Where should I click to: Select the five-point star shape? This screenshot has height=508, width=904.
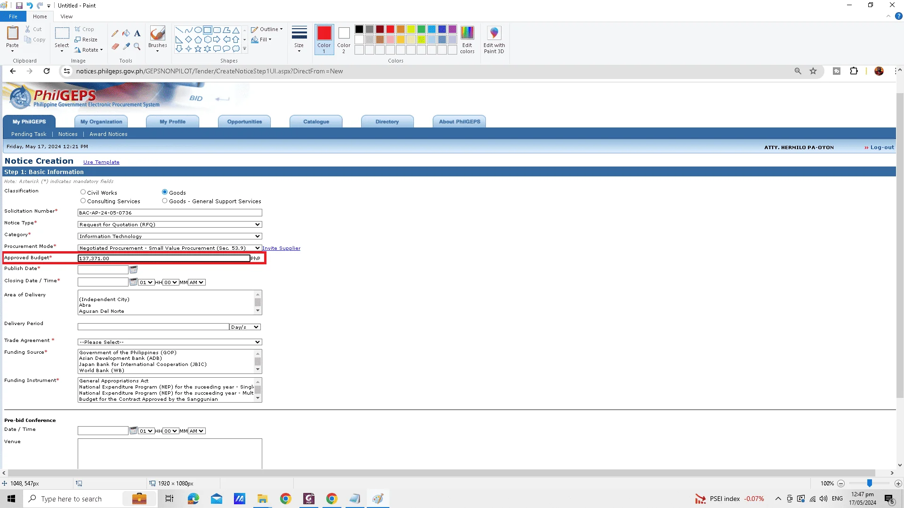[198, 48]
